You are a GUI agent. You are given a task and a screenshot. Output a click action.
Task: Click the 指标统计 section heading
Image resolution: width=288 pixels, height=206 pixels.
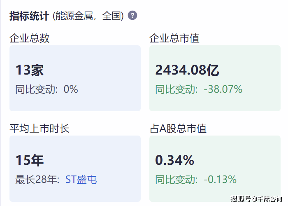29,16
